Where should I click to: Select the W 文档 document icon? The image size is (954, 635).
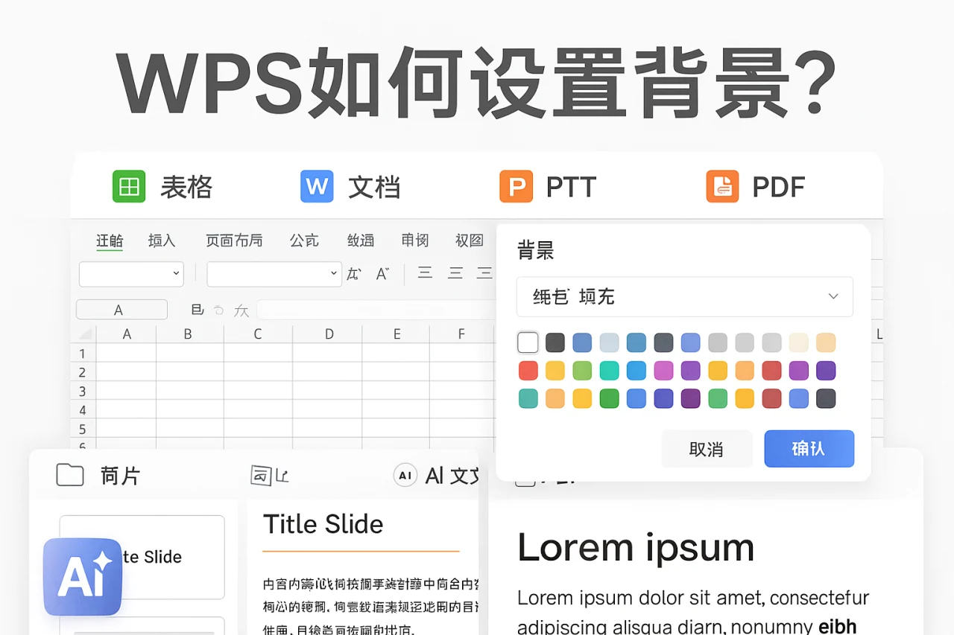pos(316,187)
